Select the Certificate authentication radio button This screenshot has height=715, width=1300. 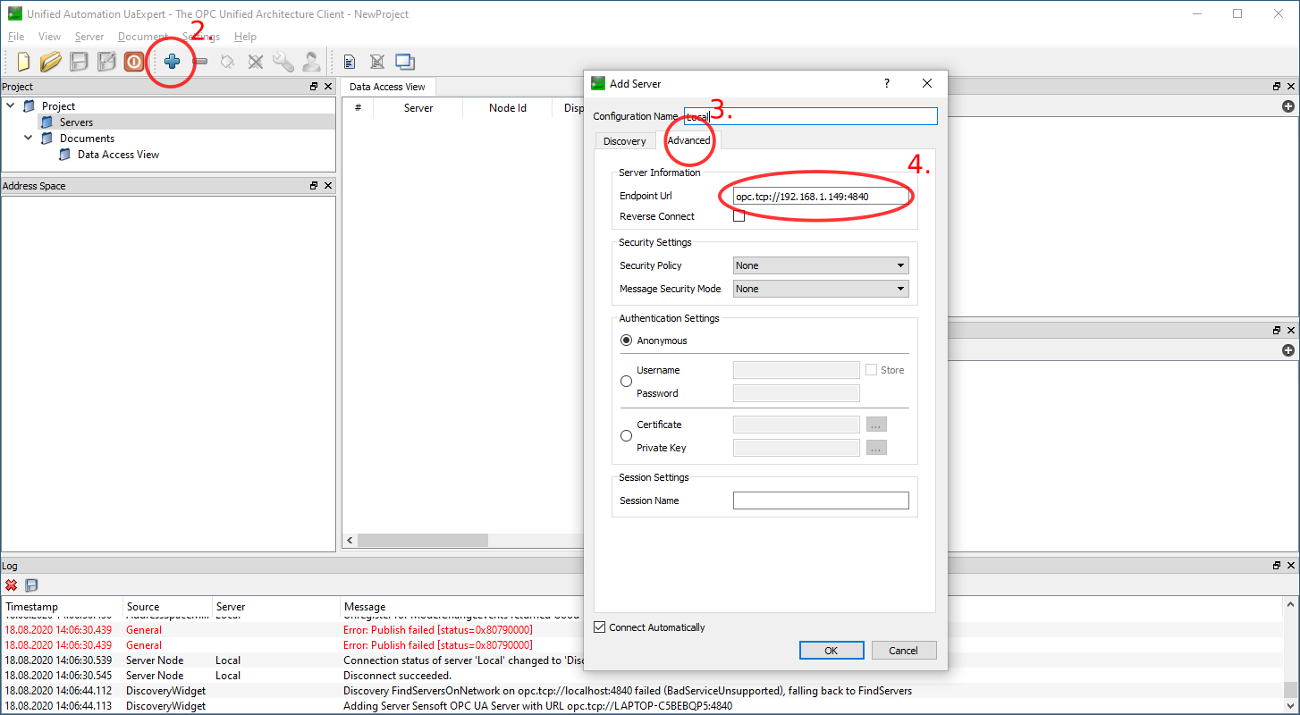(626, 436)
